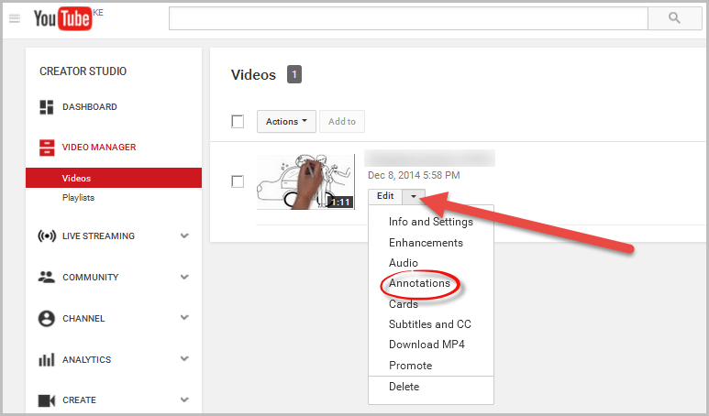
Task: Type in the YouTube search field
Action: pyautogui.click(x=408, y=18)
